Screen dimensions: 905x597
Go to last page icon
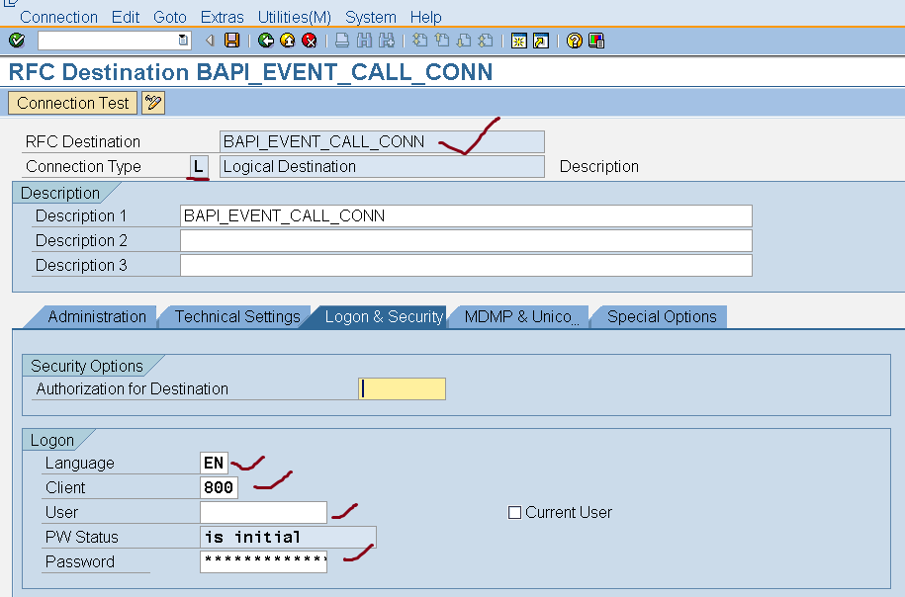pyautogui.click(x=486, y=41)
